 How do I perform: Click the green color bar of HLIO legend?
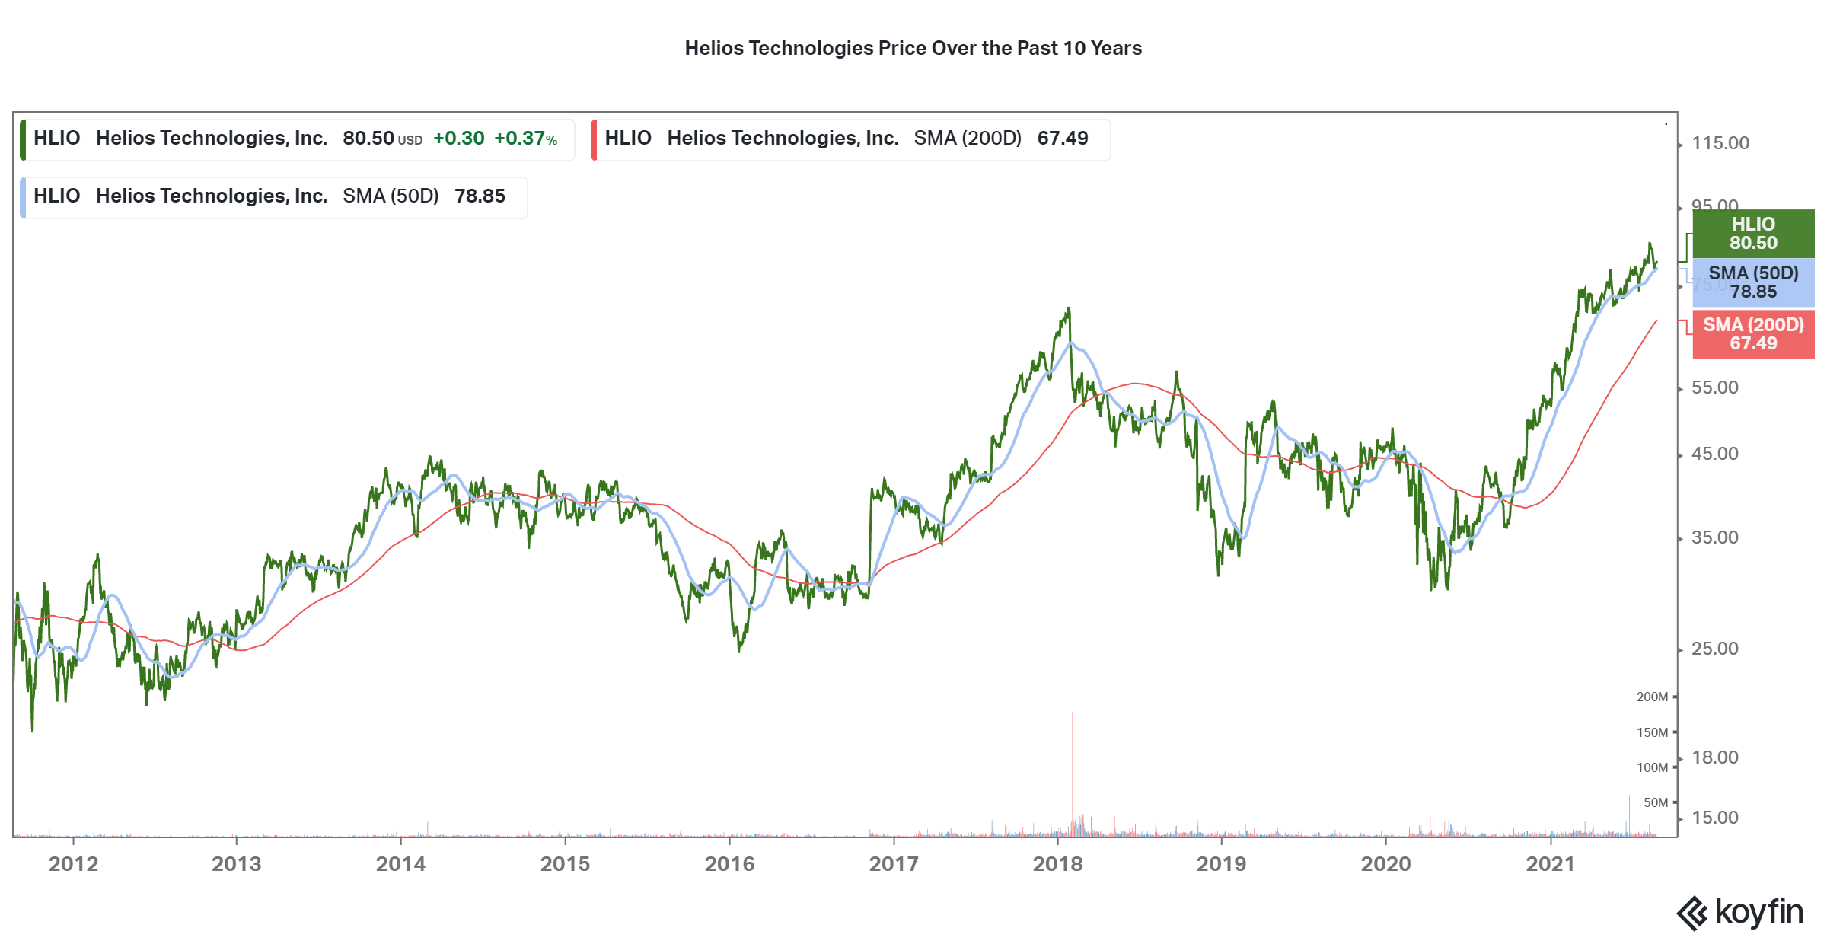[x=23, y=139]
